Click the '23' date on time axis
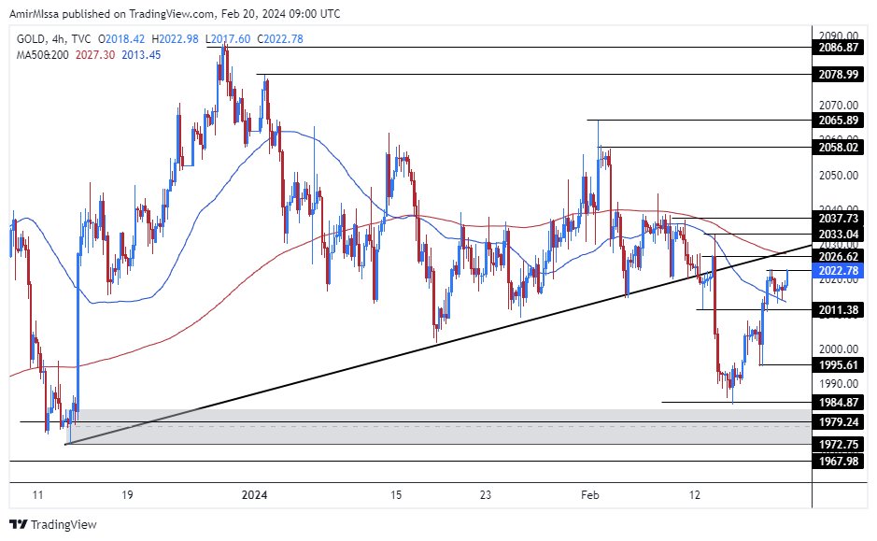The image size is (877, 541). pos(486,495)
